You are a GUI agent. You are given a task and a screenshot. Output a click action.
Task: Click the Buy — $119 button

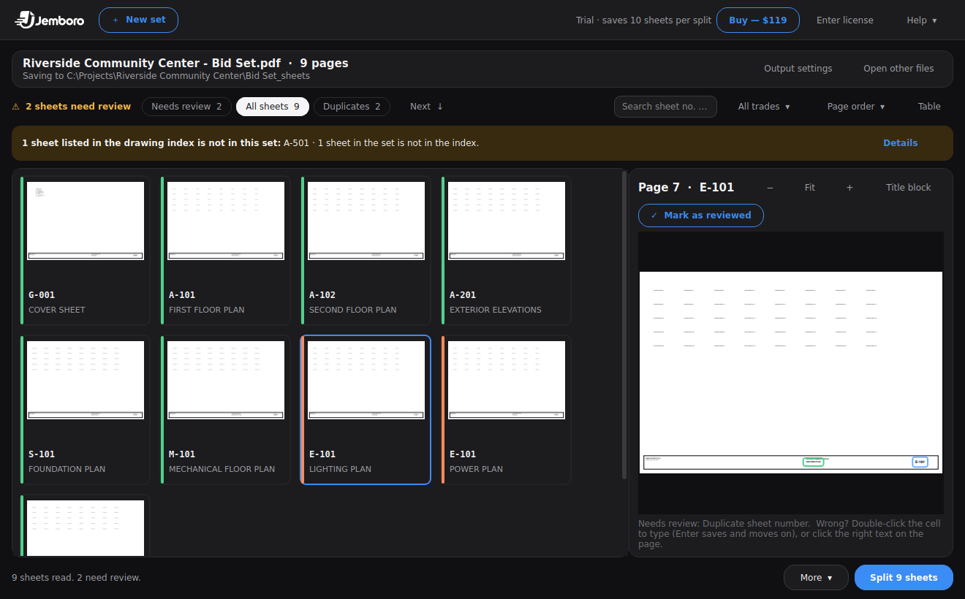(x=757, y=20)
